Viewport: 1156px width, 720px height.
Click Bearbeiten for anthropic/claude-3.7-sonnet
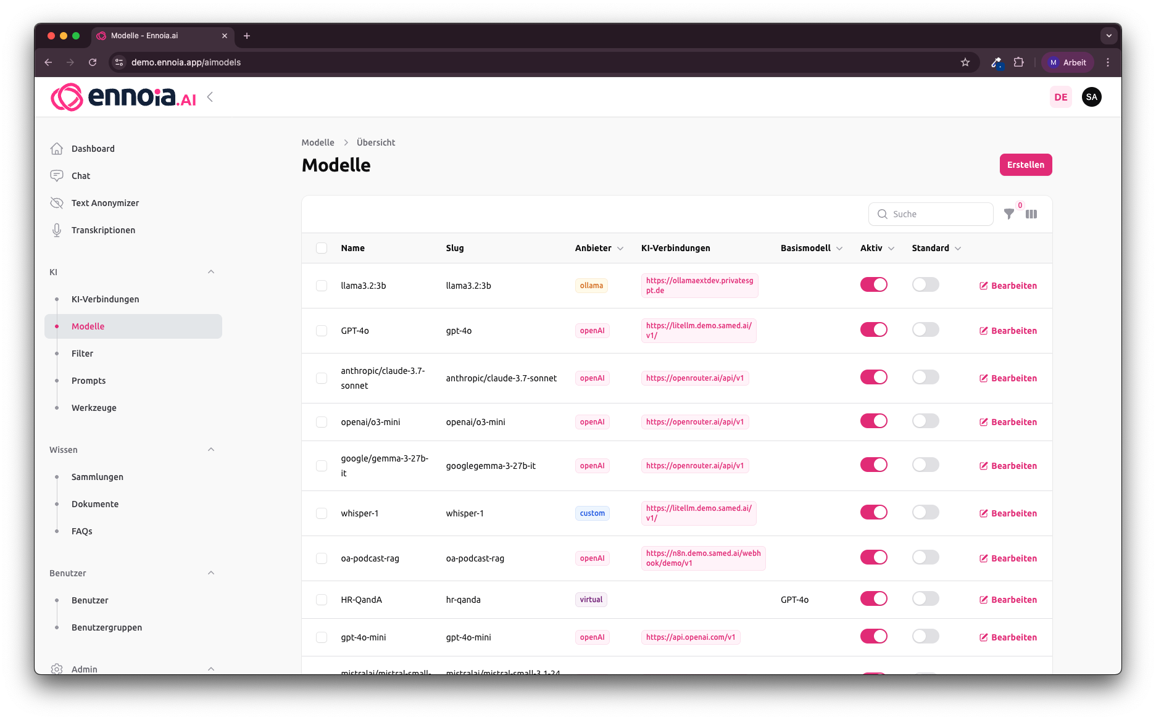click(1008, 378)
